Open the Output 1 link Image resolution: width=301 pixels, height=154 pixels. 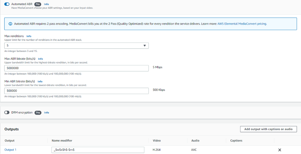pyautogui.click(x=10, y=150)
